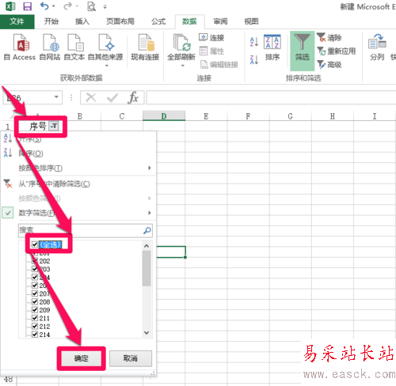This screenshot has width=396, height=386.
Task: Import data from web (自网站)
Action: click(50, 47)
